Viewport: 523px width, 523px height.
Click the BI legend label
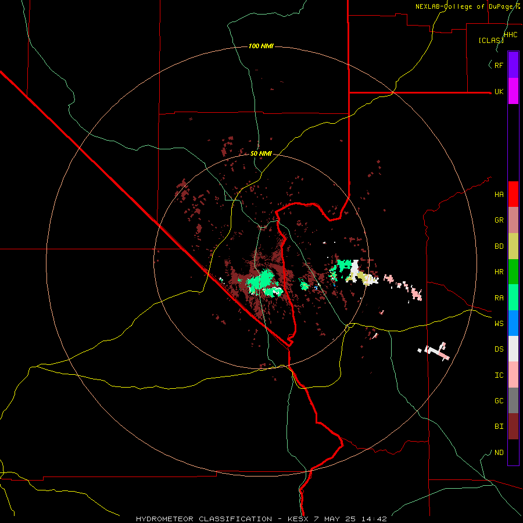[x=499, y=427]
